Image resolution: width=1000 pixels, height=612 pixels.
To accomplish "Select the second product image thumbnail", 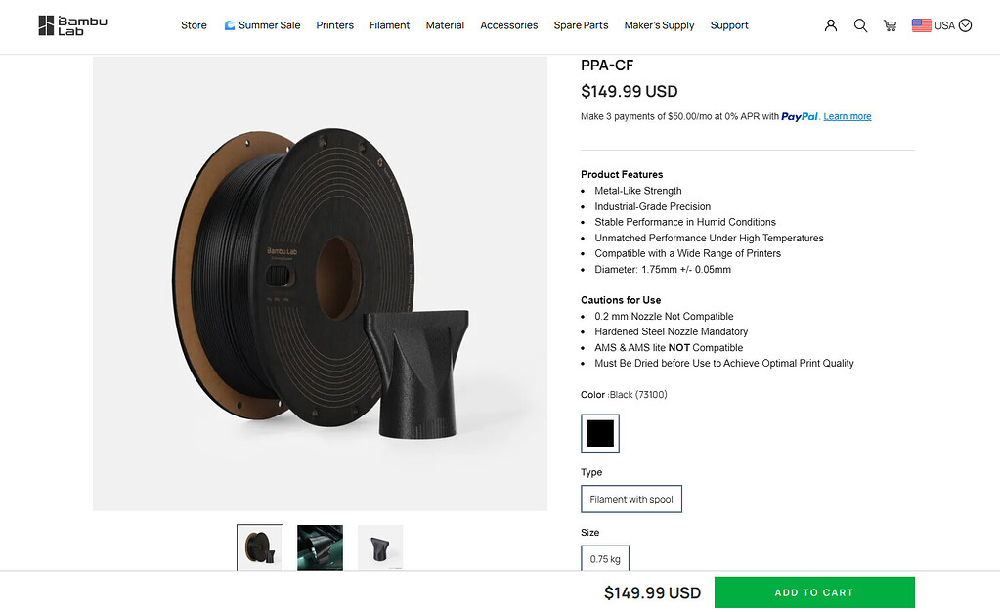I will tap(320, 547).
